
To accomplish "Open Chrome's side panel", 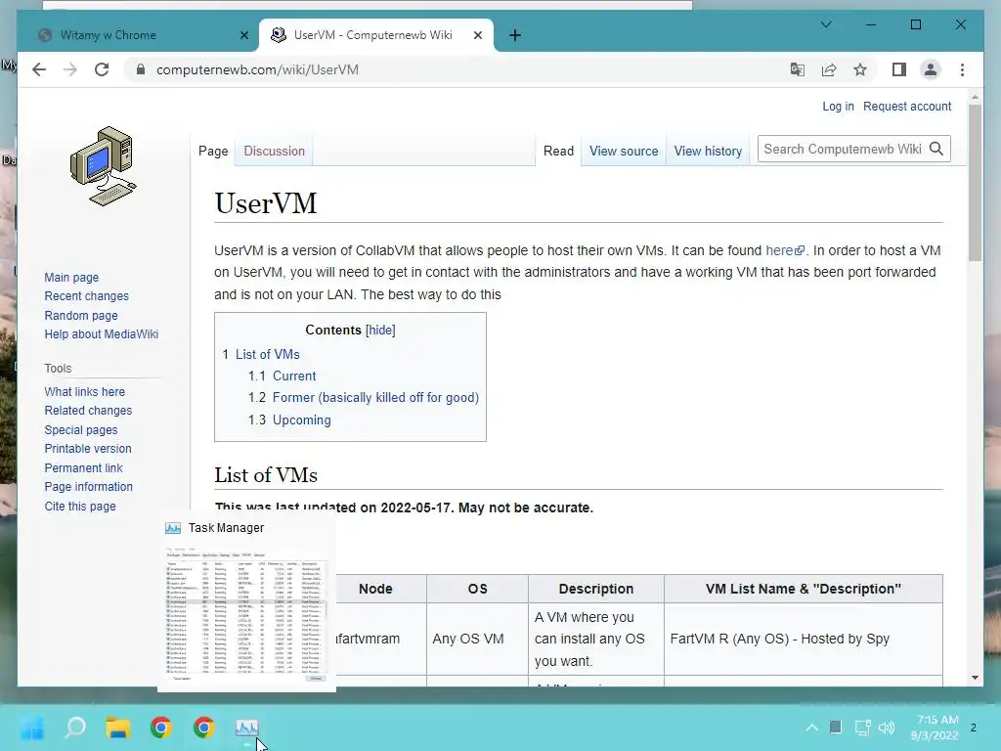I will [x=899, y=69].
